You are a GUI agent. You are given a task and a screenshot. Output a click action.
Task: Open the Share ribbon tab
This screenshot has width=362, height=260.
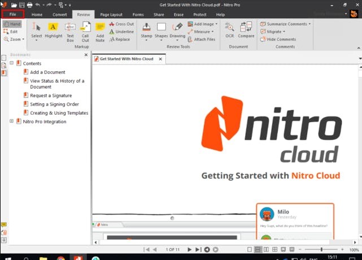159,15
